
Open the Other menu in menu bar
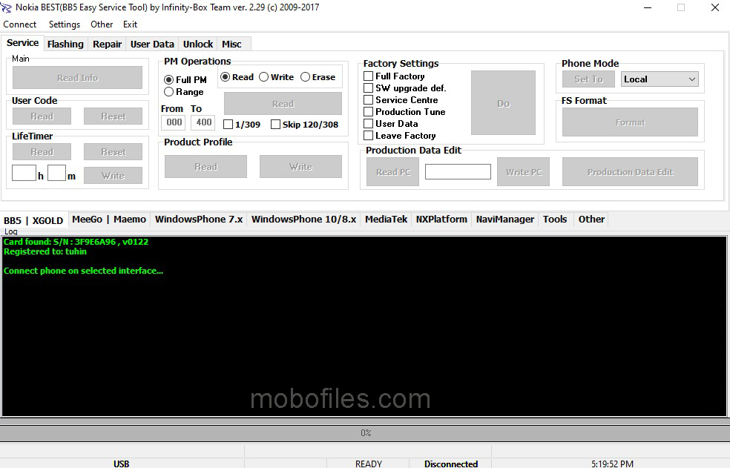[x=102, y=24]
